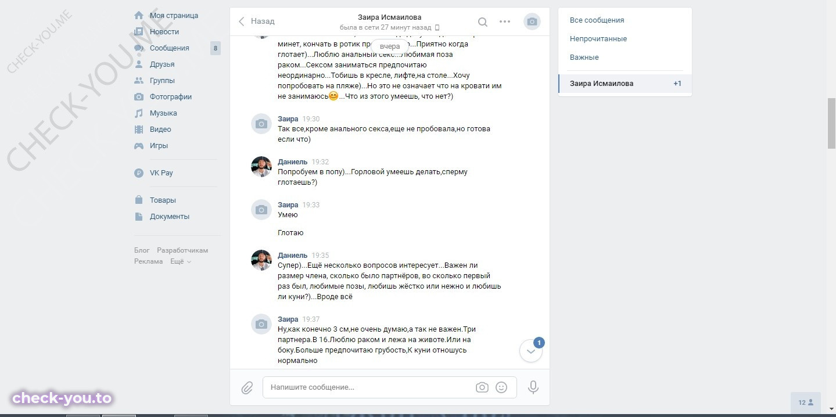Jump to newest messages with down-arrow button

[x=531, y=351]
